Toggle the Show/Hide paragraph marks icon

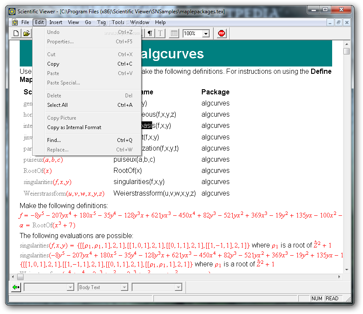coord(150,33)
